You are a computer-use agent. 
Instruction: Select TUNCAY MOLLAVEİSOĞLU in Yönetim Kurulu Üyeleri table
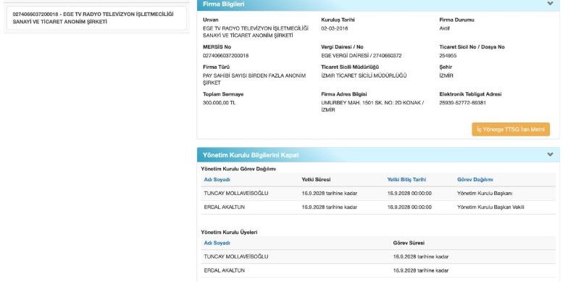[x=236, y=257]
